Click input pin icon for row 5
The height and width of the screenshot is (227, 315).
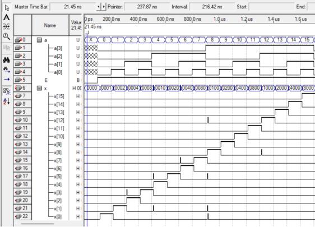(x=18, y=80)
